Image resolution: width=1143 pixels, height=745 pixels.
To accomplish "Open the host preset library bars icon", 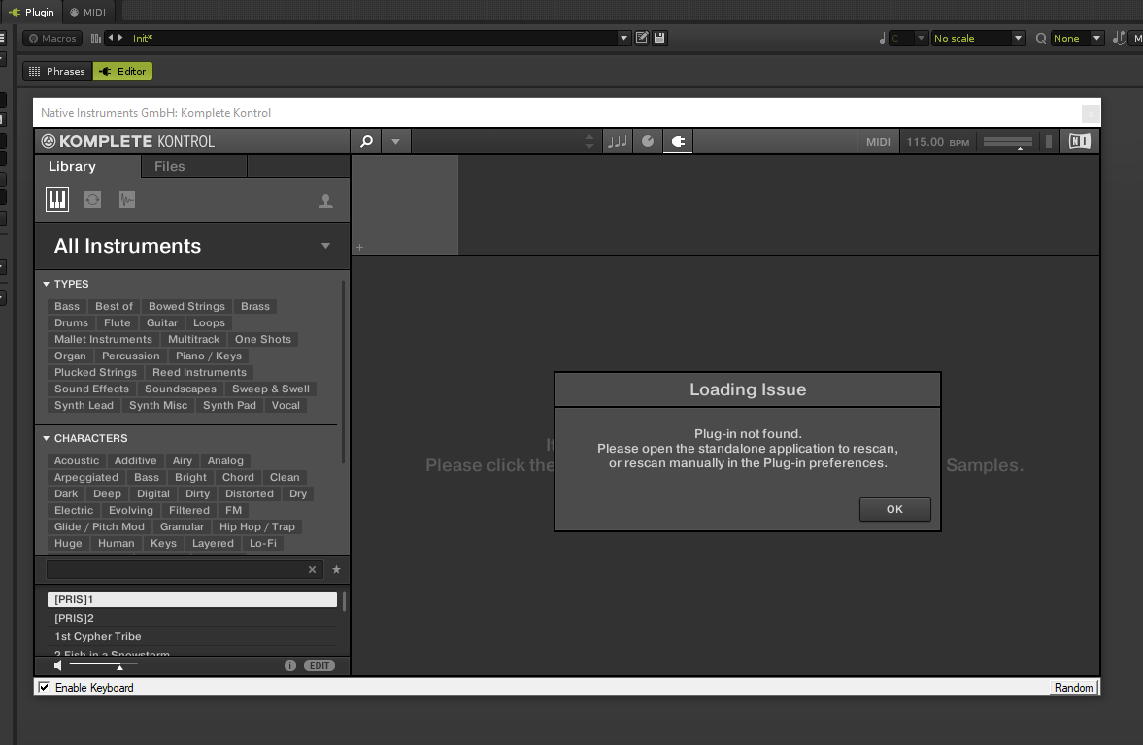I will coord(95,38).
